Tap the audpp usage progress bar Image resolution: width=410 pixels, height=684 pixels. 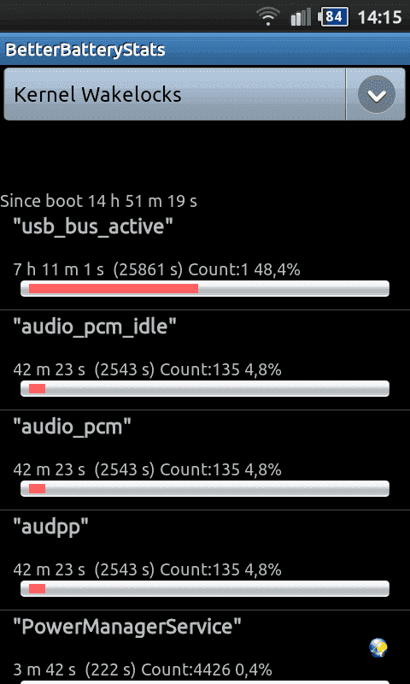click(205, 588)
